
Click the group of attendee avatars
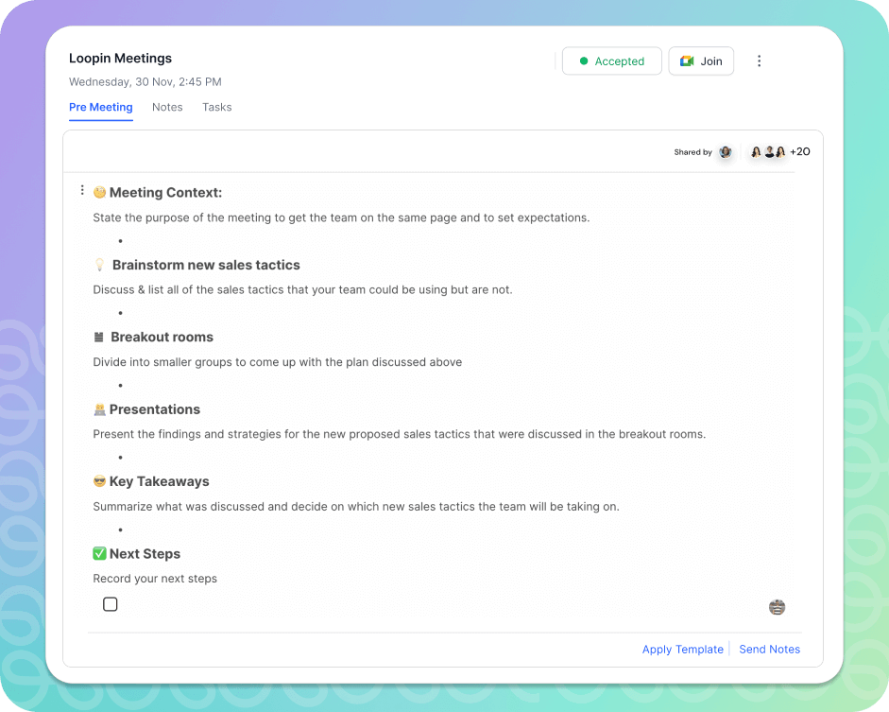click(768, 152)
